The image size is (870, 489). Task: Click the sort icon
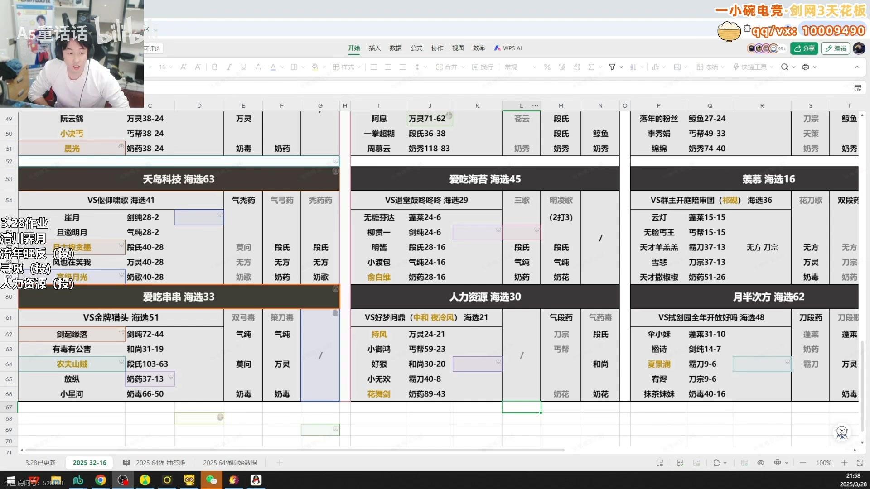click(x=633, y=67)
